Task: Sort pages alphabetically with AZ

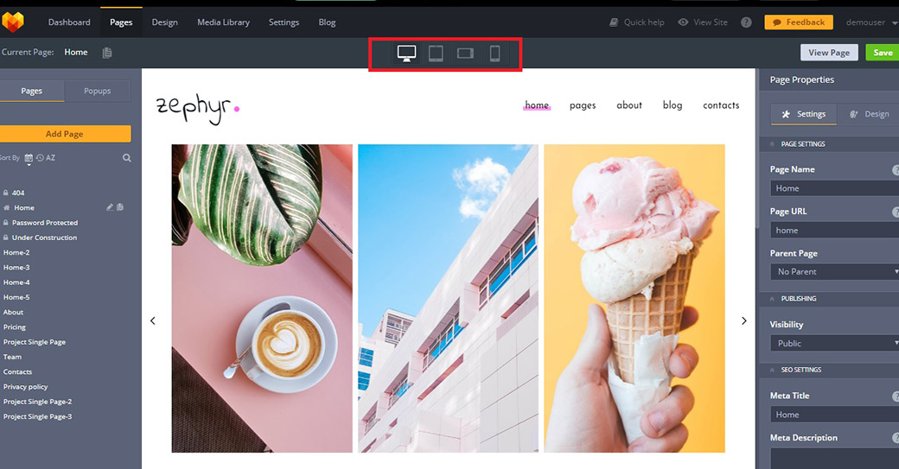Action: click(46, 158)
